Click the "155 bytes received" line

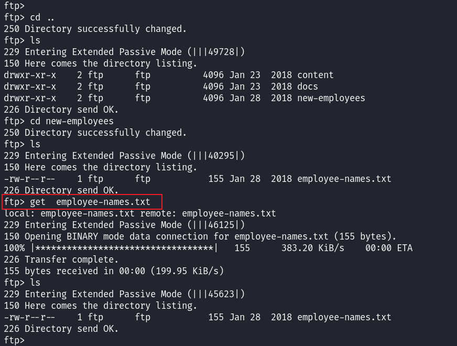point(113,271)
